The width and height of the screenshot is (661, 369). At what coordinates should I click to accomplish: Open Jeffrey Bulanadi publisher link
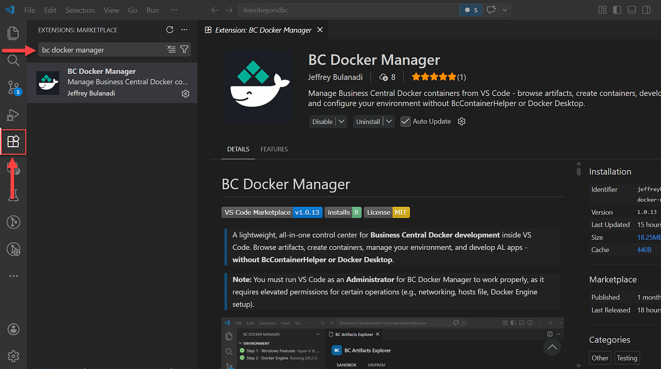[x=335, y=76]
